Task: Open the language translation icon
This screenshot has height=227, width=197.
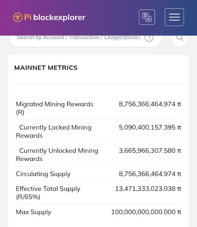Action: (147, 17)
